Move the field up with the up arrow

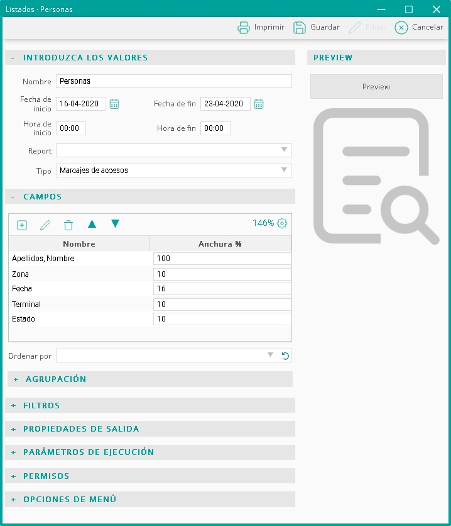92,224
